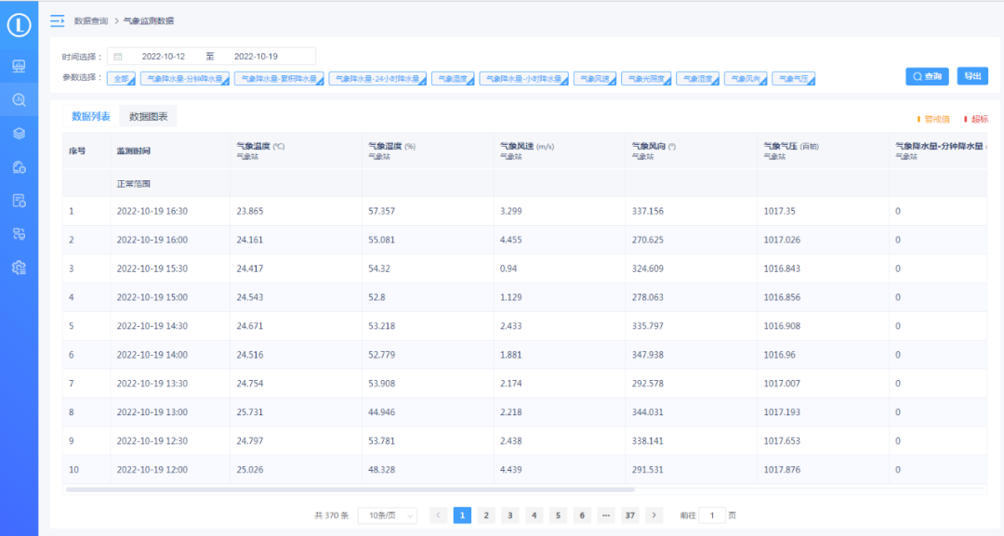Click the 查询 search button
The width and height of the screenshot is (1004, 536).
pos(927,76)
